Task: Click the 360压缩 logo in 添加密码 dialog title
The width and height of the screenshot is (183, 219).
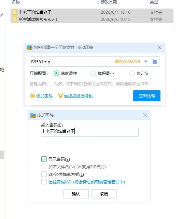Action: (33, 115)
